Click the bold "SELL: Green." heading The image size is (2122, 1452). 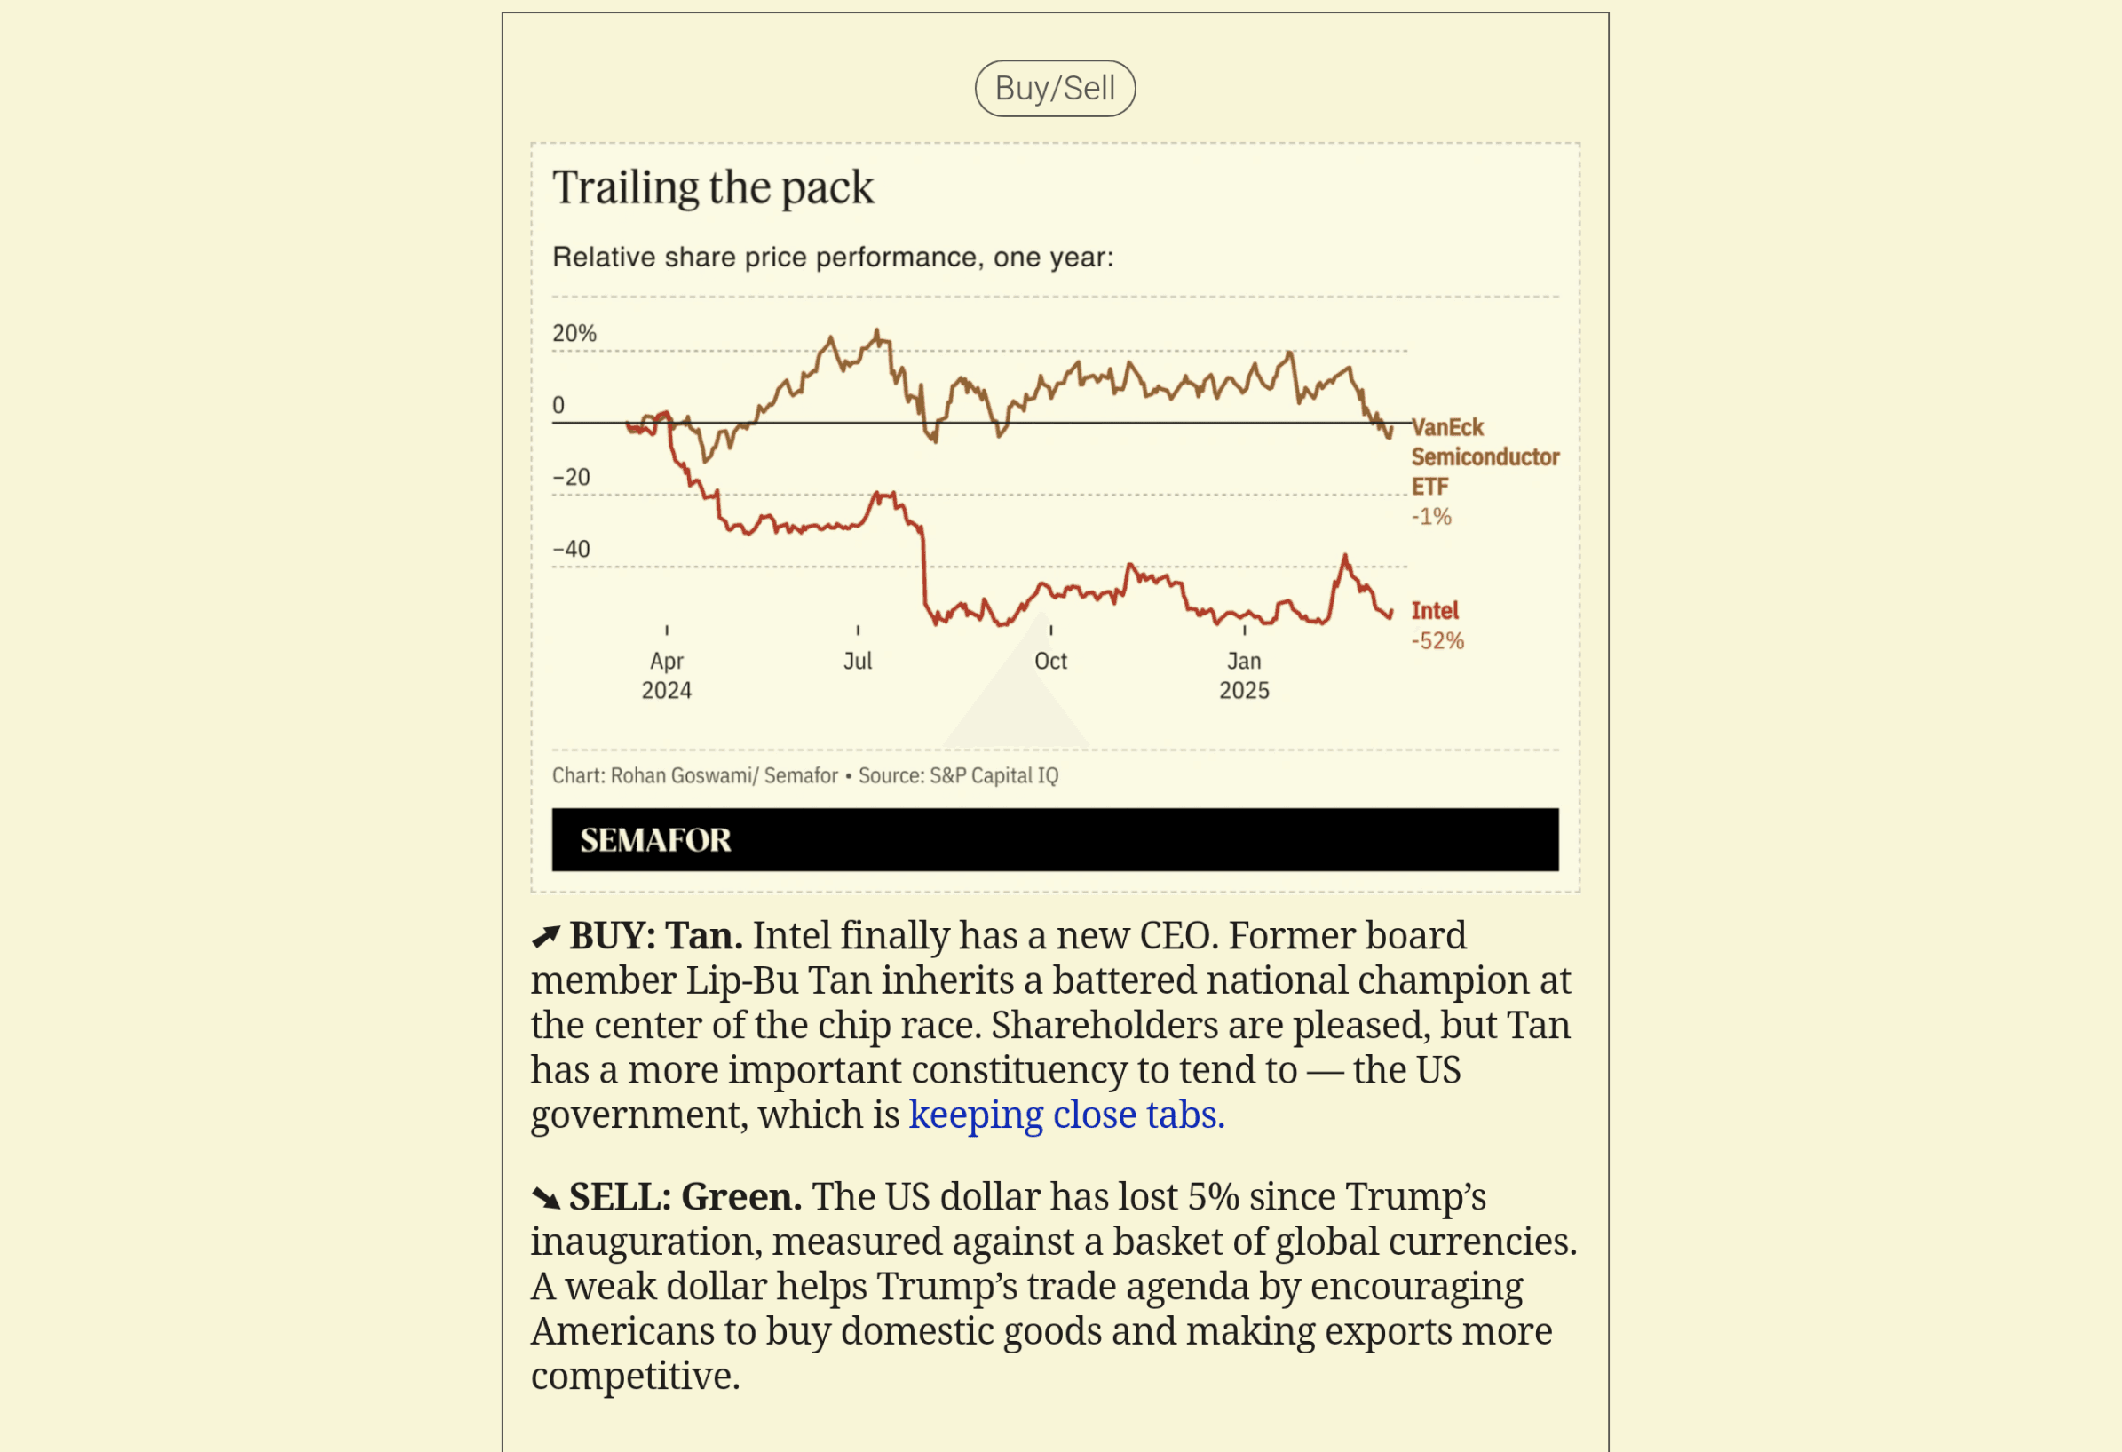point(685,1197)
